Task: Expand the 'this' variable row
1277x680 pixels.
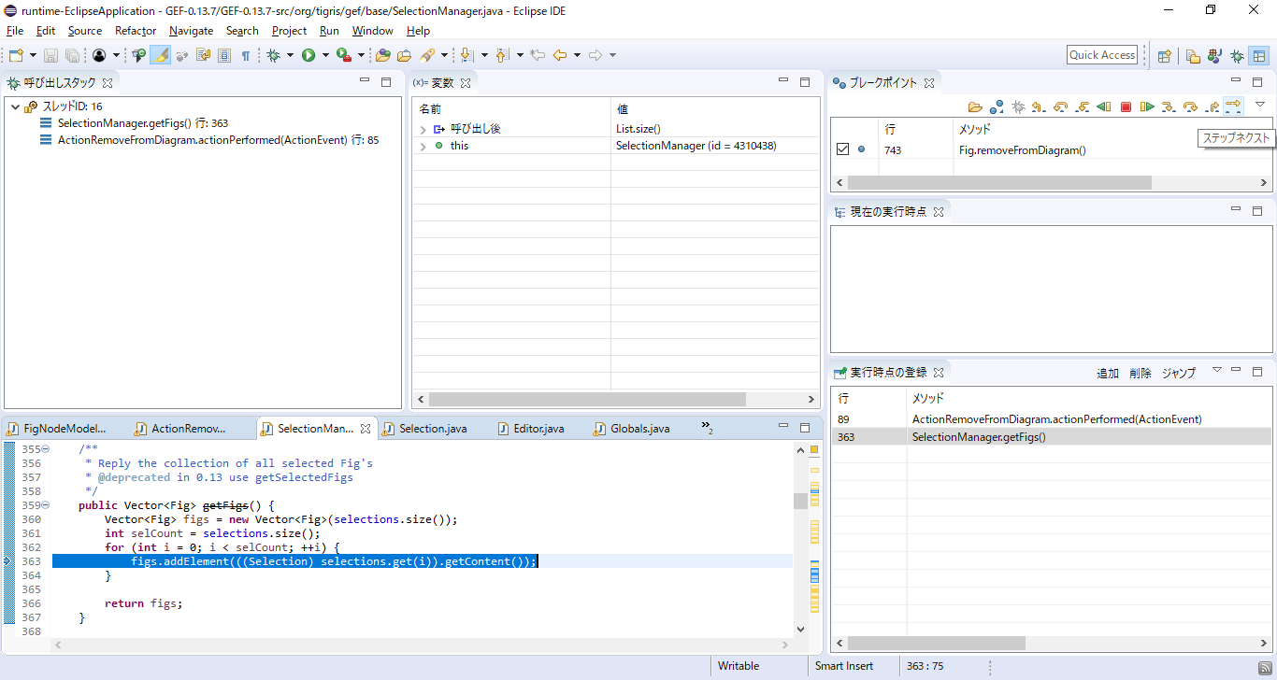Action: pyautogui.click(x=423, y=146)
